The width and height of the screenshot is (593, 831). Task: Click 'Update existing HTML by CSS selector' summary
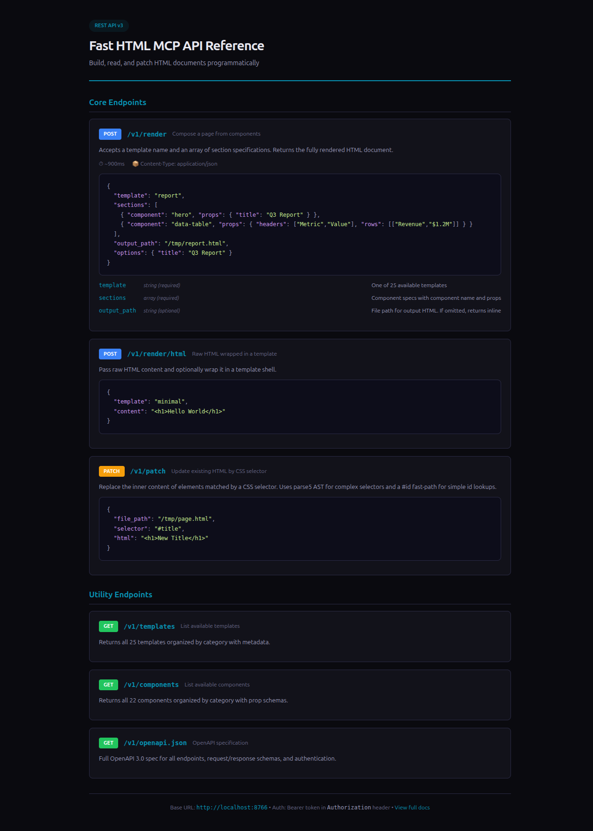[219, 471]
